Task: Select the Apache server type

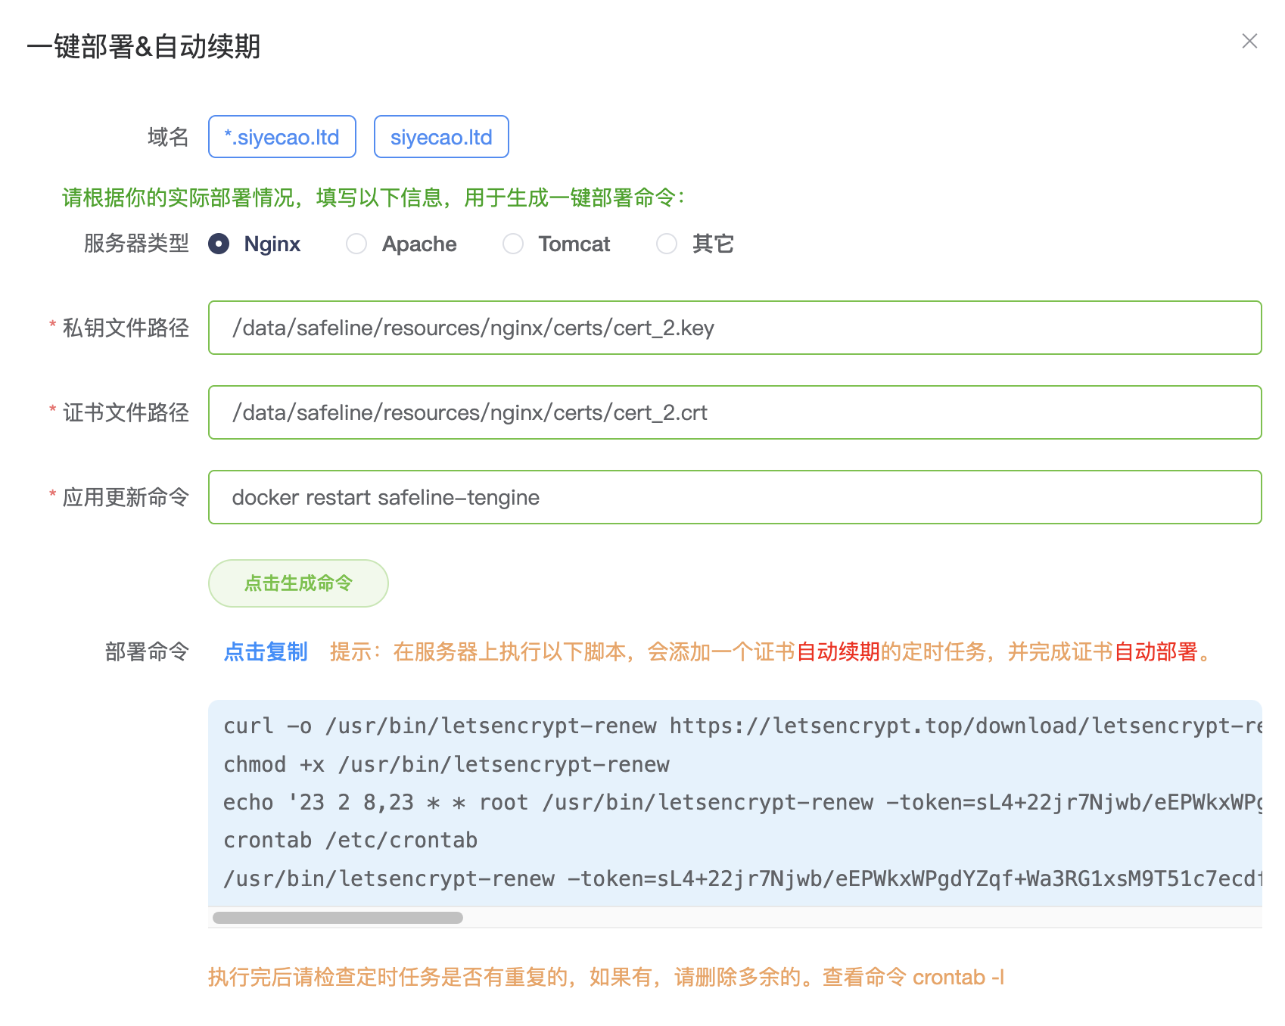Action: (x=356, y=244)
